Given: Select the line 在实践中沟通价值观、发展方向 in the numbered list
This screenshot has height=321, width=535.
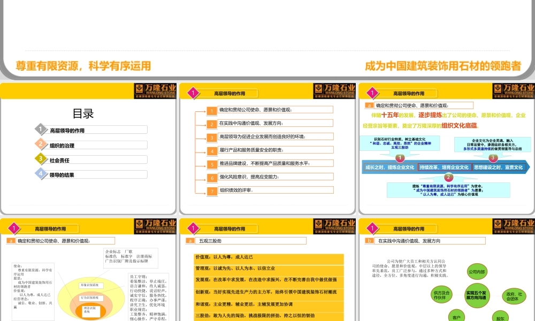Looking at the screenshot, I should [275, 123].
